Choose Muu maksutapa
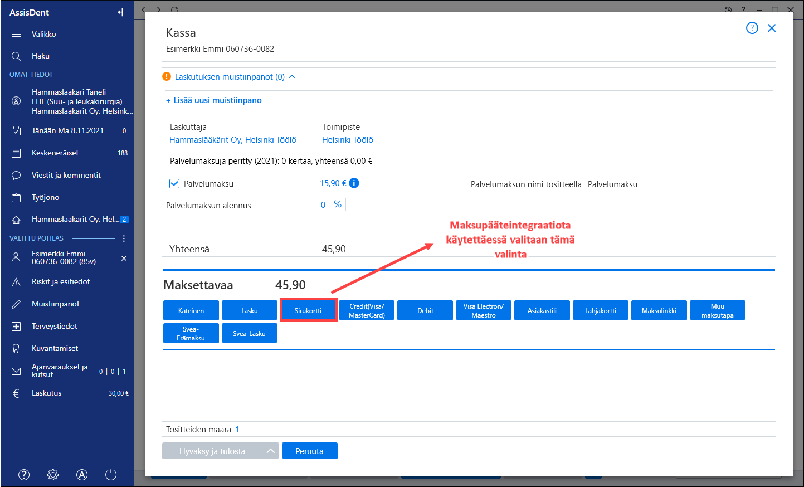Viewport: 804px width, 487px height. [718, 310]
